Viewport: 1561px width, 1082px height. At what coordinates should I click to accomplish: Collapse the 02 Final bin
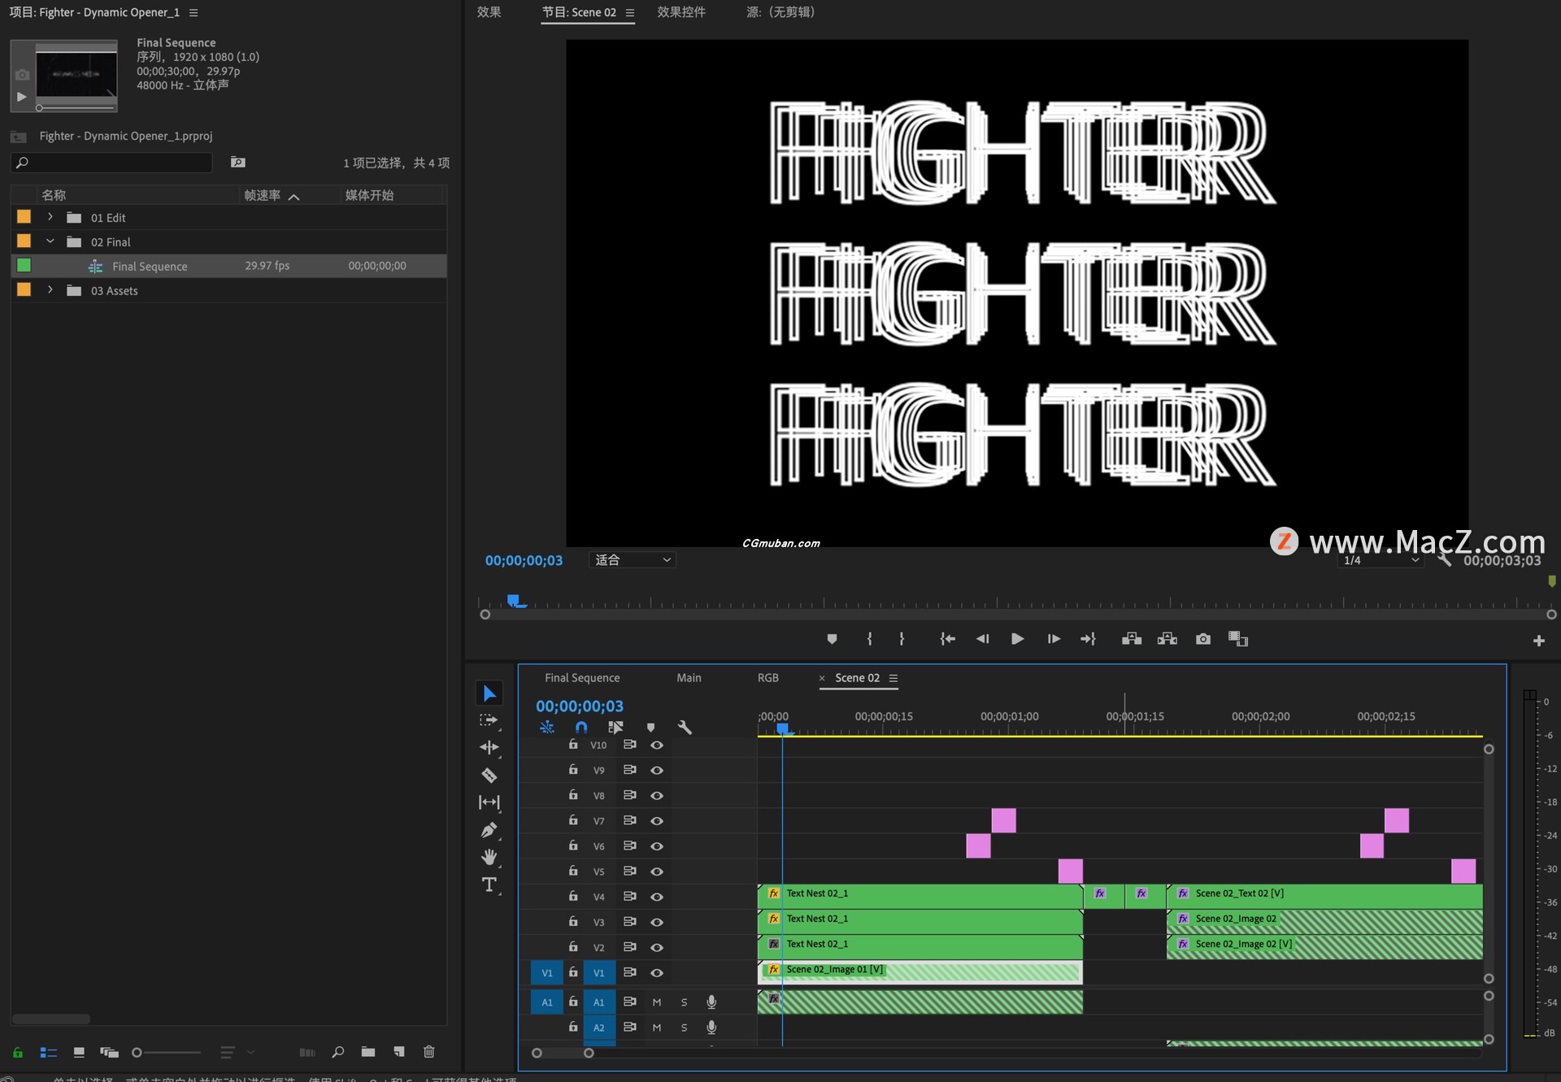(50, 241)
